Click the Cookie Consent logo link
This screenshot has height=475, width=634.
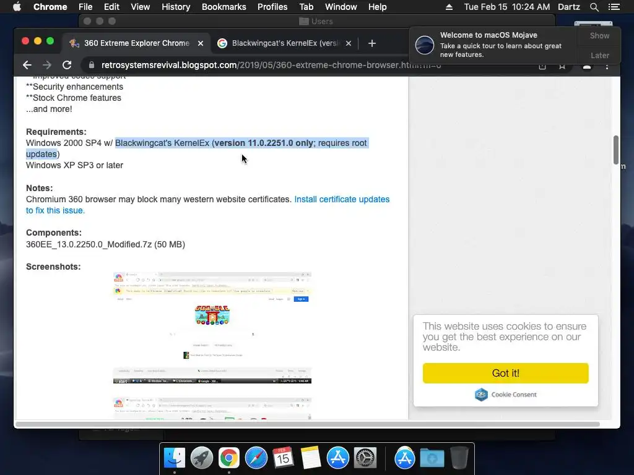(505, 394)
